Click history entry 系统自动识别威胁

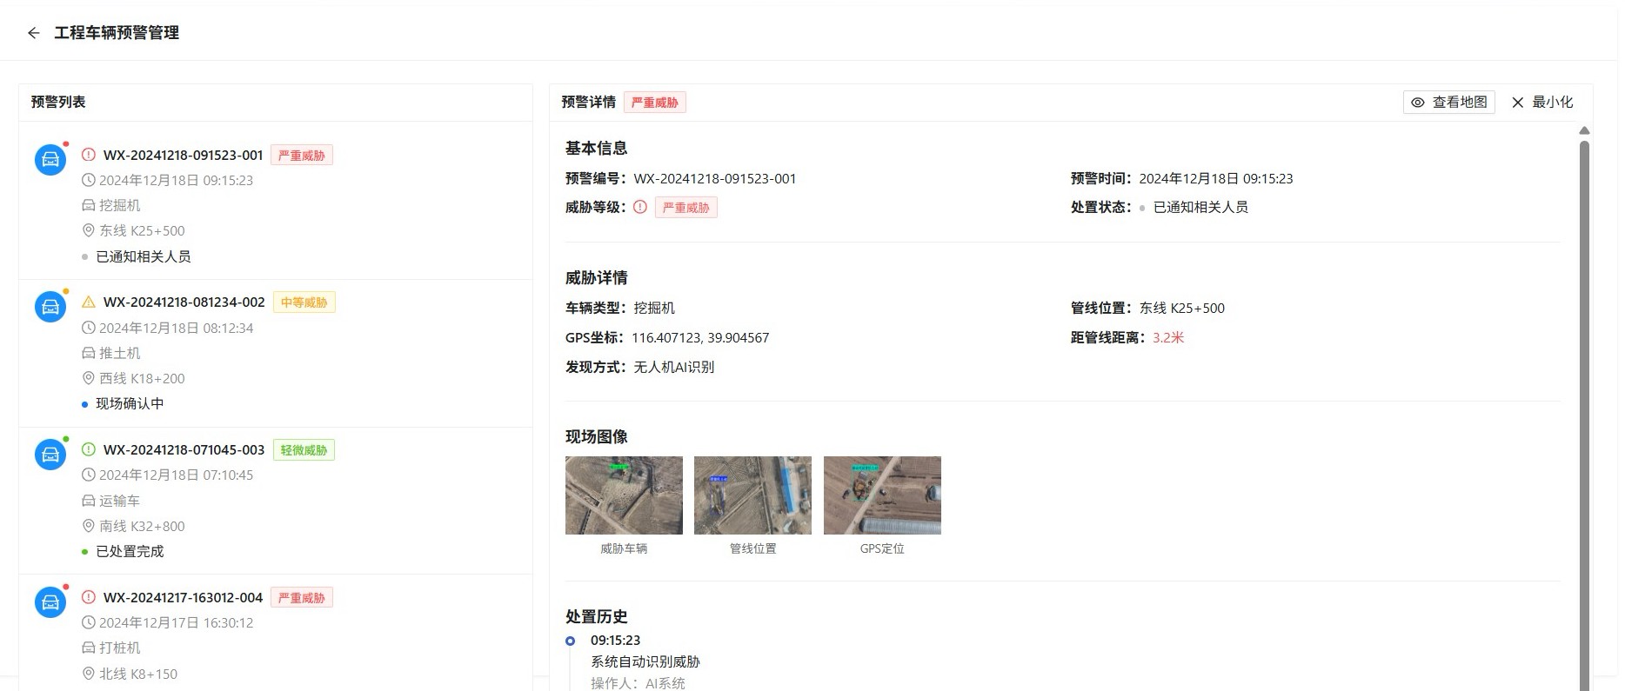click(x=645, y=661)
